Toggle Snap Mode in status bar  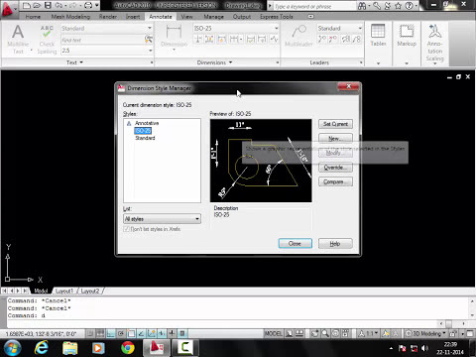(90, 333)
